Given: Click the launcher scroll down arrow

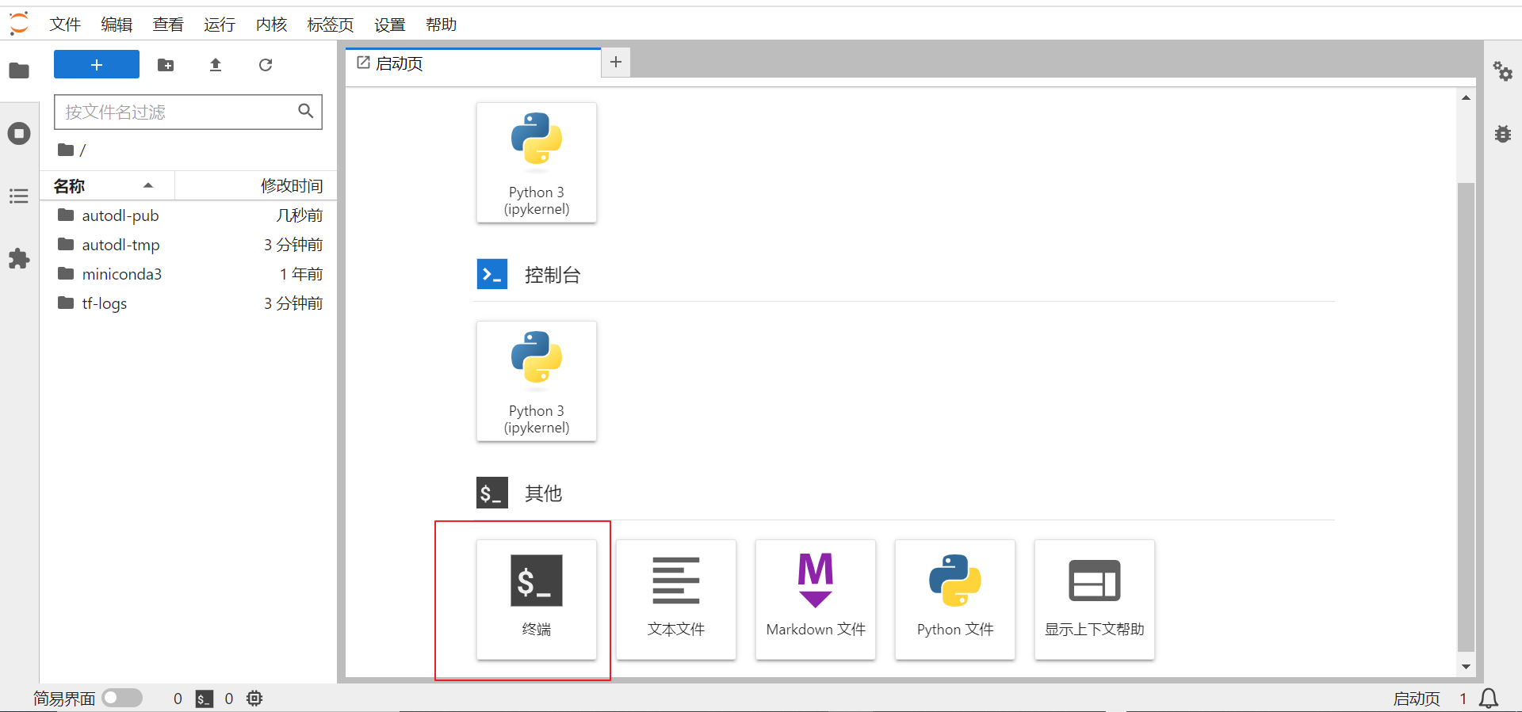Looking at the screenshot, I should coord(1467,667).
